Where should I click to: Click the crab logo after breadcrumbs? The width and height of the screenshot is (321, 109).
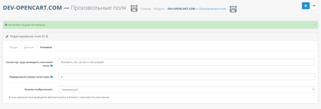[233, 9]
